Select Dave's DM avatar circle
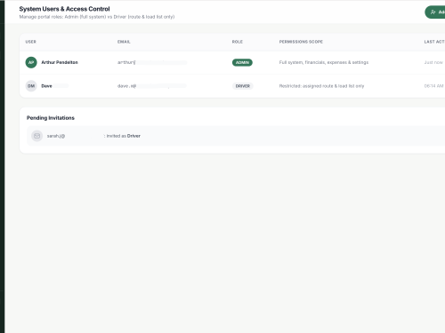The image size is (445, 333). pos(31,86)
